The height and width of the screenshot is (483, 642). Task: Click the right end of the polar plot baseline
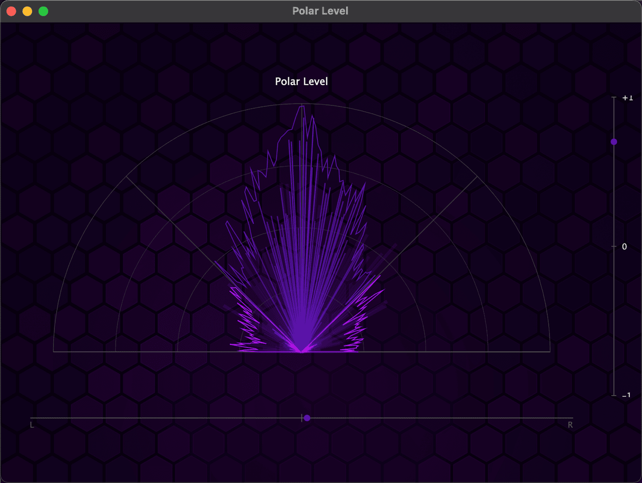coord(550,352)
